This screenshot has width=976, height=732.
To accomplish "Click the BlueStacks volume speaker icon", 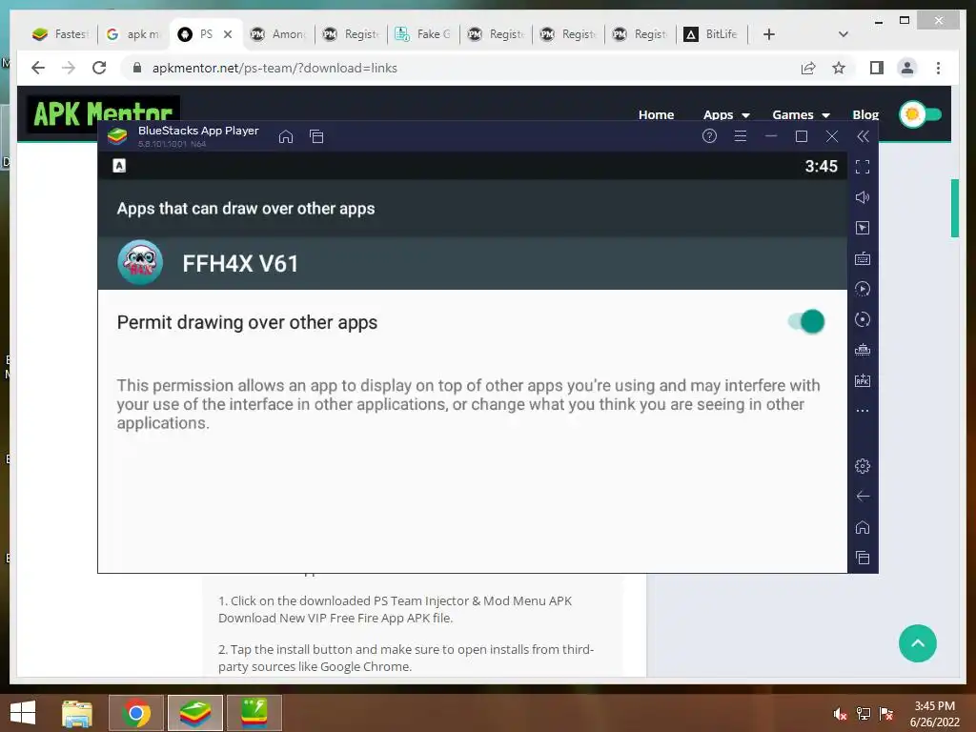I will [x=862, y=197].
